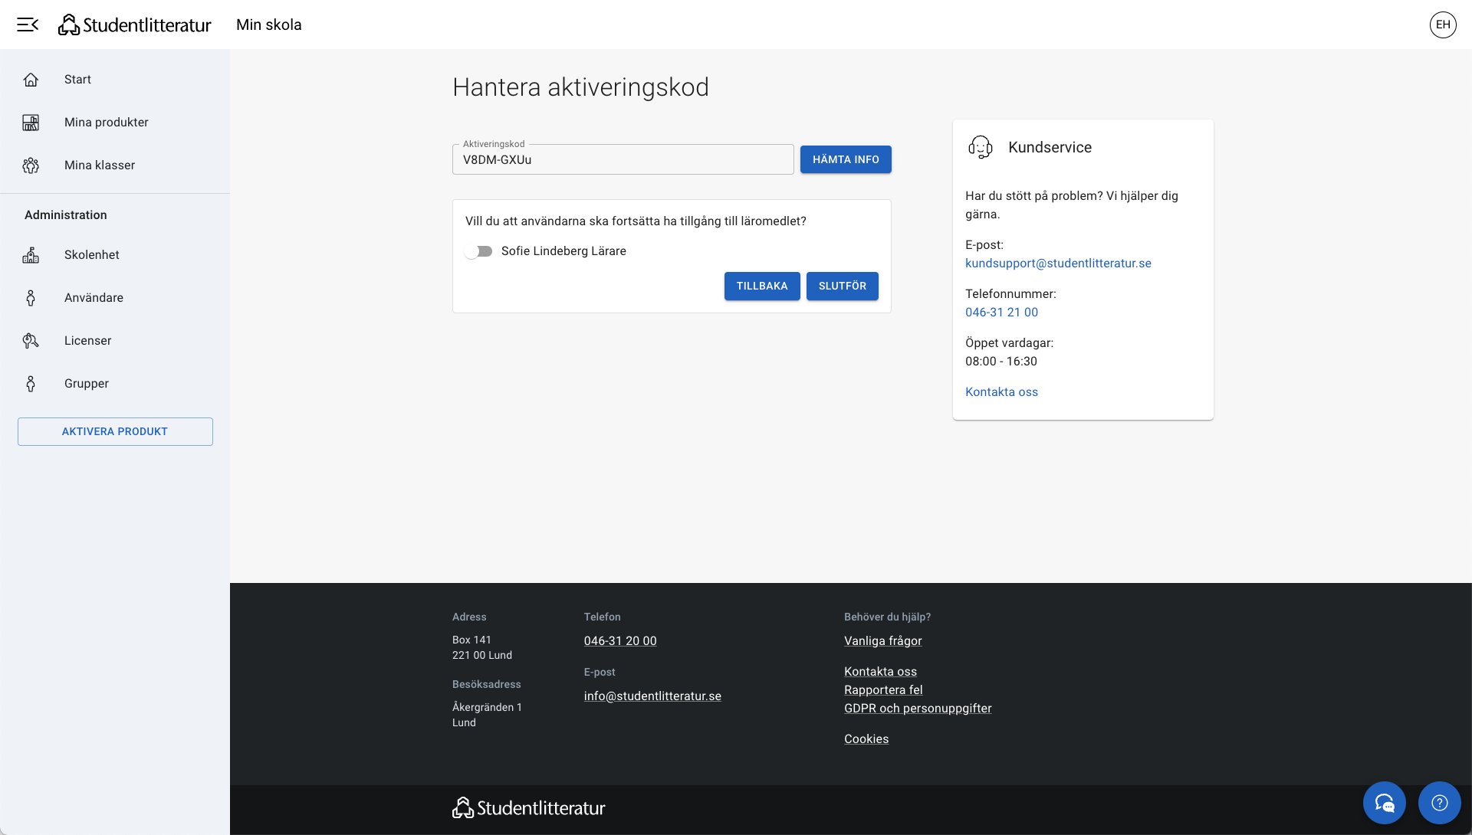
Task: Open the kundsupport@studentlitteratur.se email link
Action: click(x=1058, y=263)
